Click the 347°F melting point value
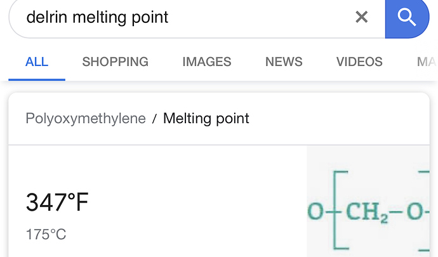This screenshot has height=257, width=438. [x=57, y=202]
